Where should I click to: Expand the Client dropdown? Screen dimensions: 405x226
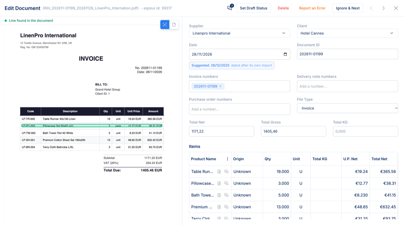(x=348, y=33)
